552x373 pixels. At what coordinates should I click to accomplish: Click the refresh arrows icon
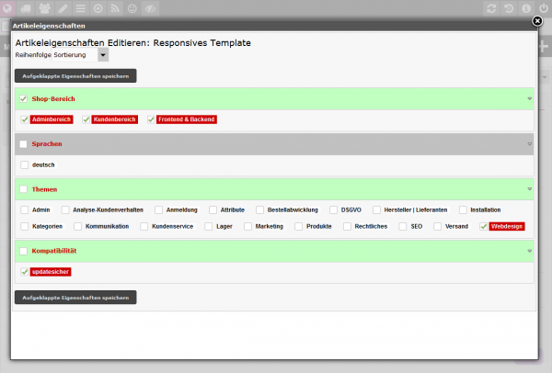492,8
